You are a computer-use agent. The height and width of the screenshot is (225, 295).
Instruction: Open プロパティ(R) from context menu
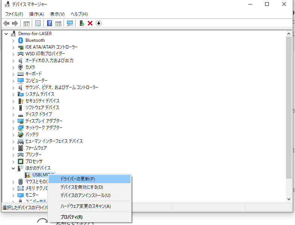(x=71, y=217)
